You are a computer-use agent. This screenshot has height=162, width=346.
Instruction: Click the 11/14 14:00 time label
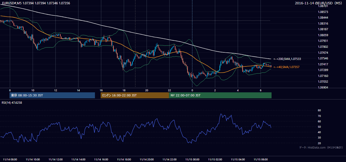click(78, 159)
